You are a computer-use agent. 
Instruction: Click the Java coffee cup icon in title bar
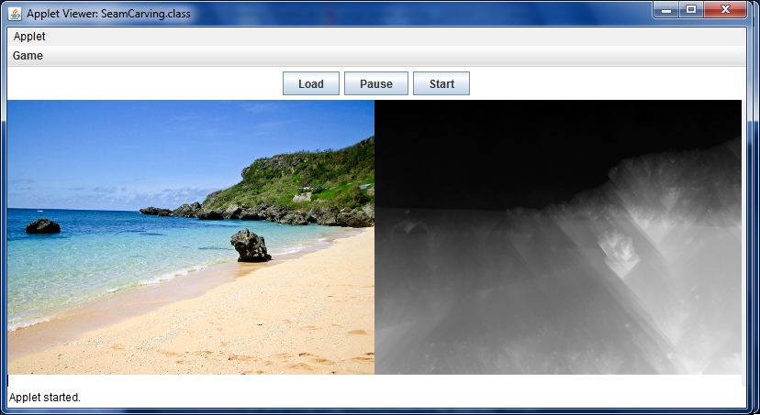click(15, 13)
